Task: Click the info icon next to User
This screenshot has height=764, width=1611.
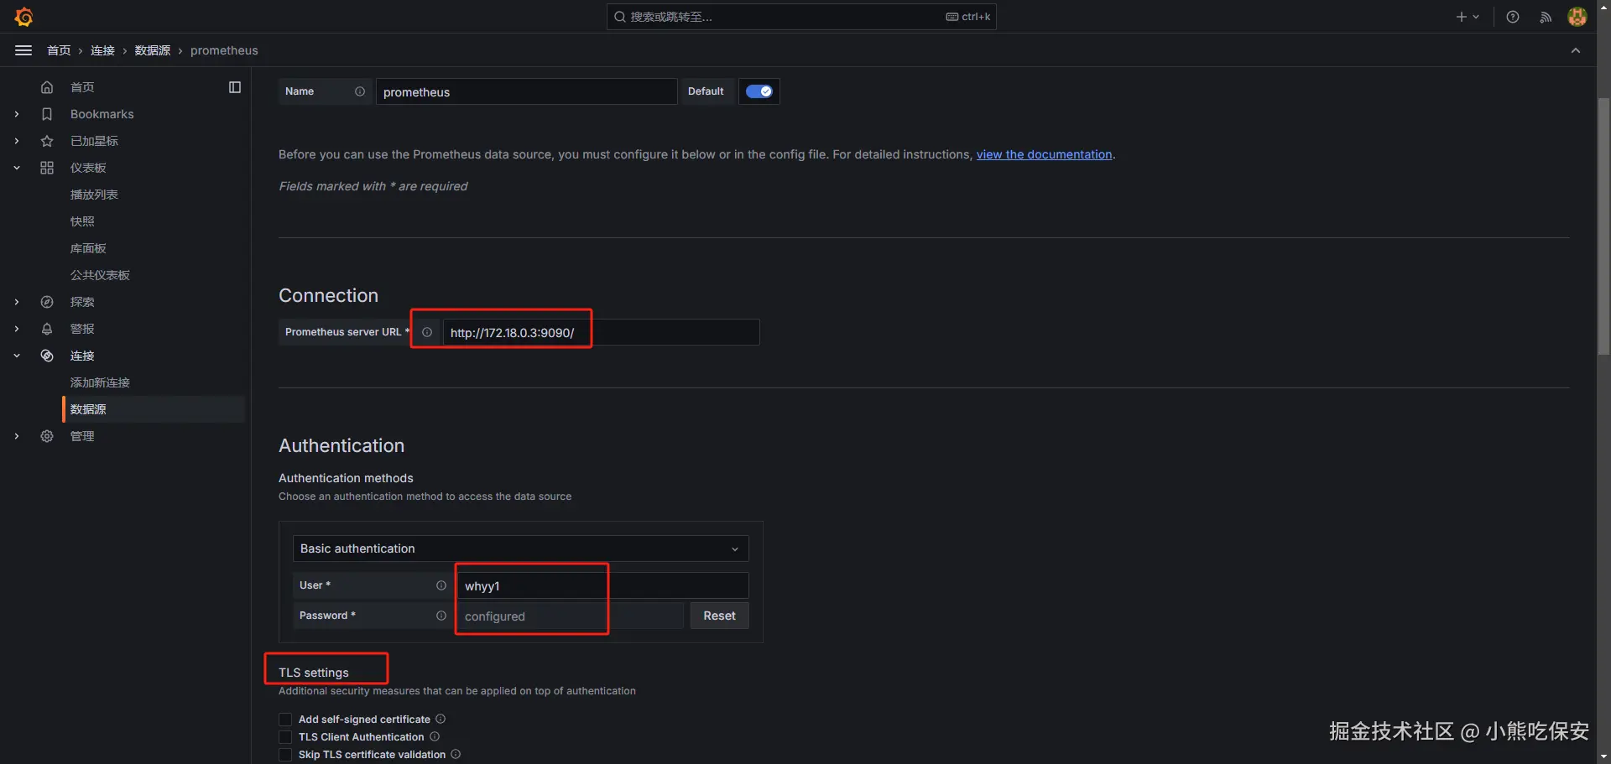Action: point(441,585)
